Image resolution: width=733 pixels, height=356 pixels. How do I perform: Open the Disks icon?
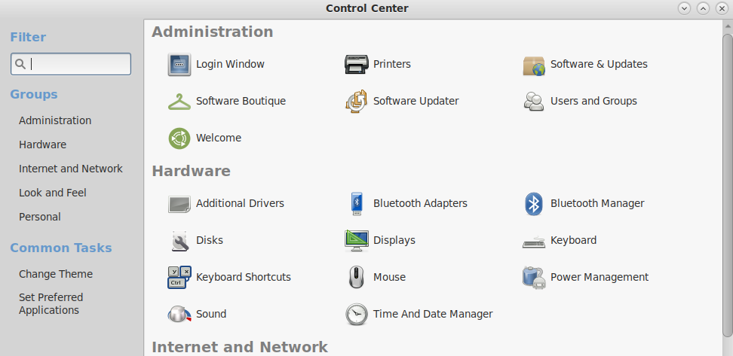(179, 241)
